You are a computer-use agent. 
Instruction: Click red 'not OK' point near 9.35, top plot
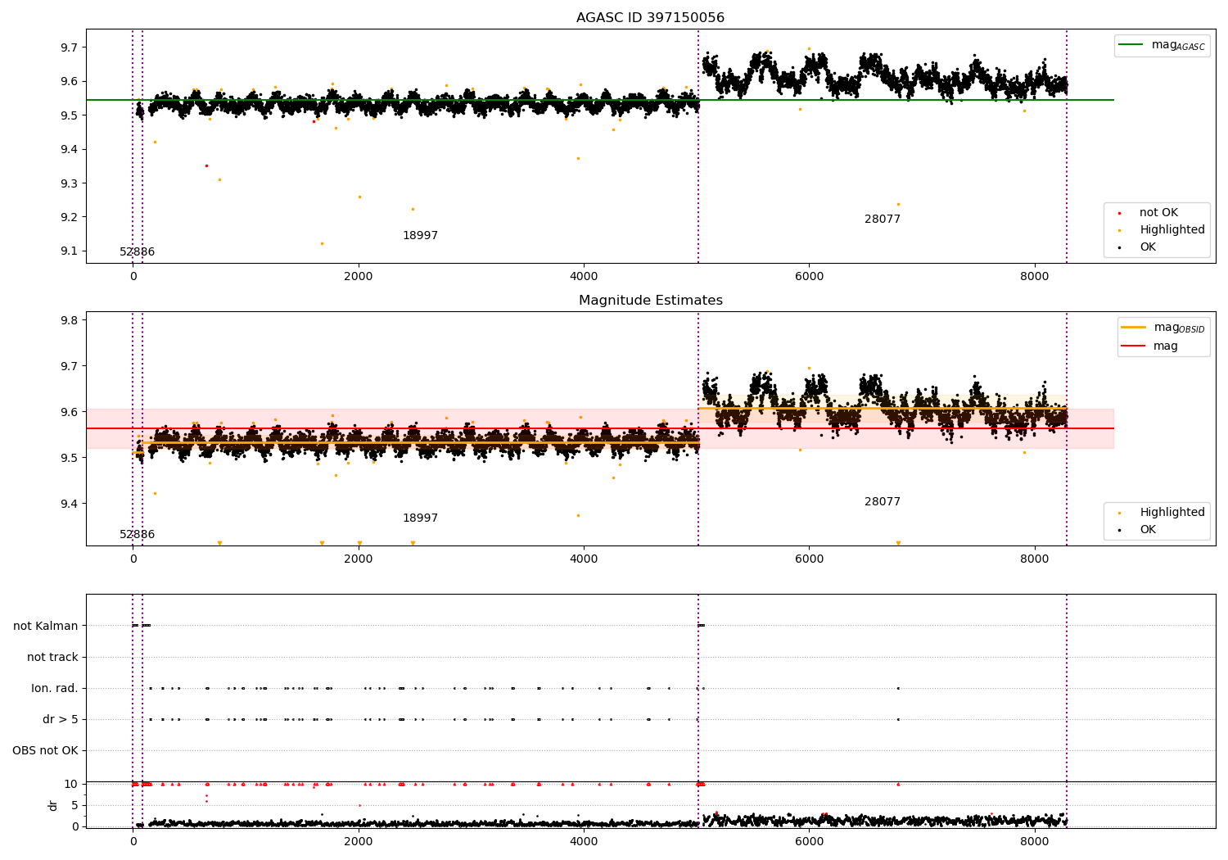(x=206, y=165)
